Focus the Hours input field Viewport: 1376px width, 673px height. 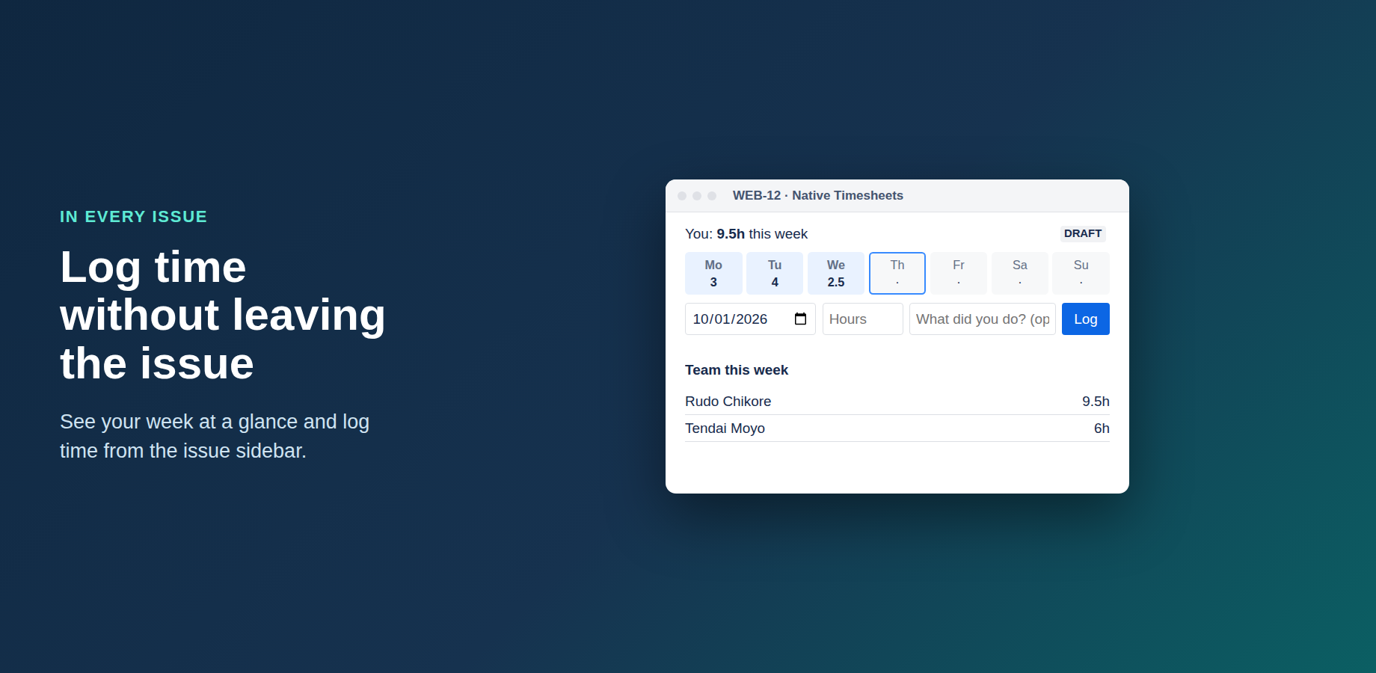[x=863, y=319]
